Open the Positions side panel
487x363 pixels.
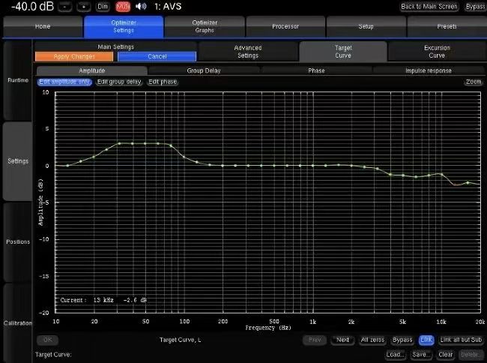[18, 242]
